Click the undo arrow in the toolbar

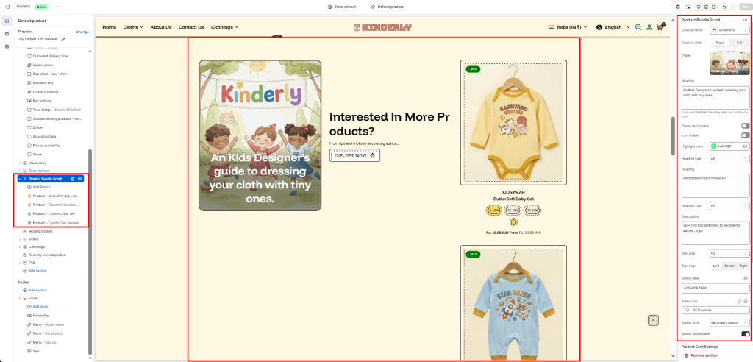[x=724, y=7]
